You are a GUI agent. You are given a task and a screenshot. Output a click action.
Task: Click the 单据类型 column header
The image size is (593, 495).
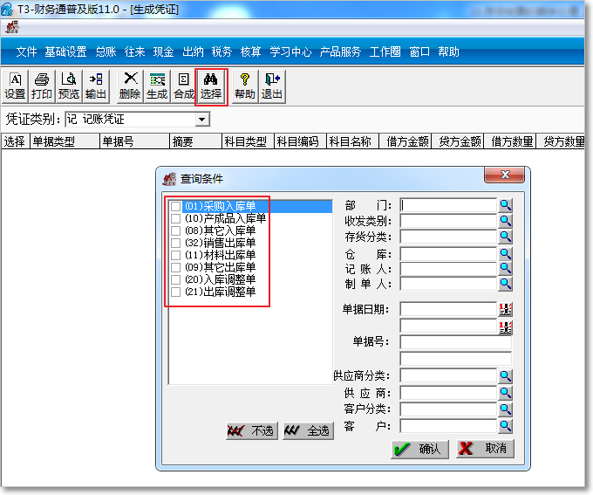[x=65, y=141]
